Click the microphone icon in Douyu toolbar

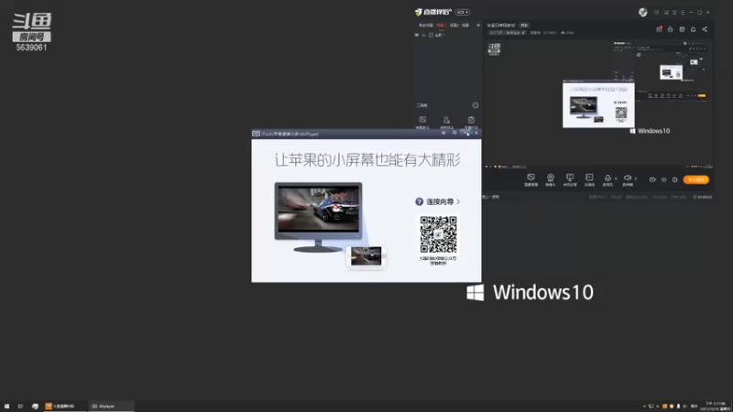[x=607, y=179]
